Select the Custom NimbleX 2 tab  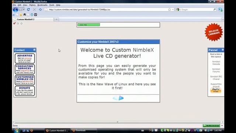coord(33,19)
